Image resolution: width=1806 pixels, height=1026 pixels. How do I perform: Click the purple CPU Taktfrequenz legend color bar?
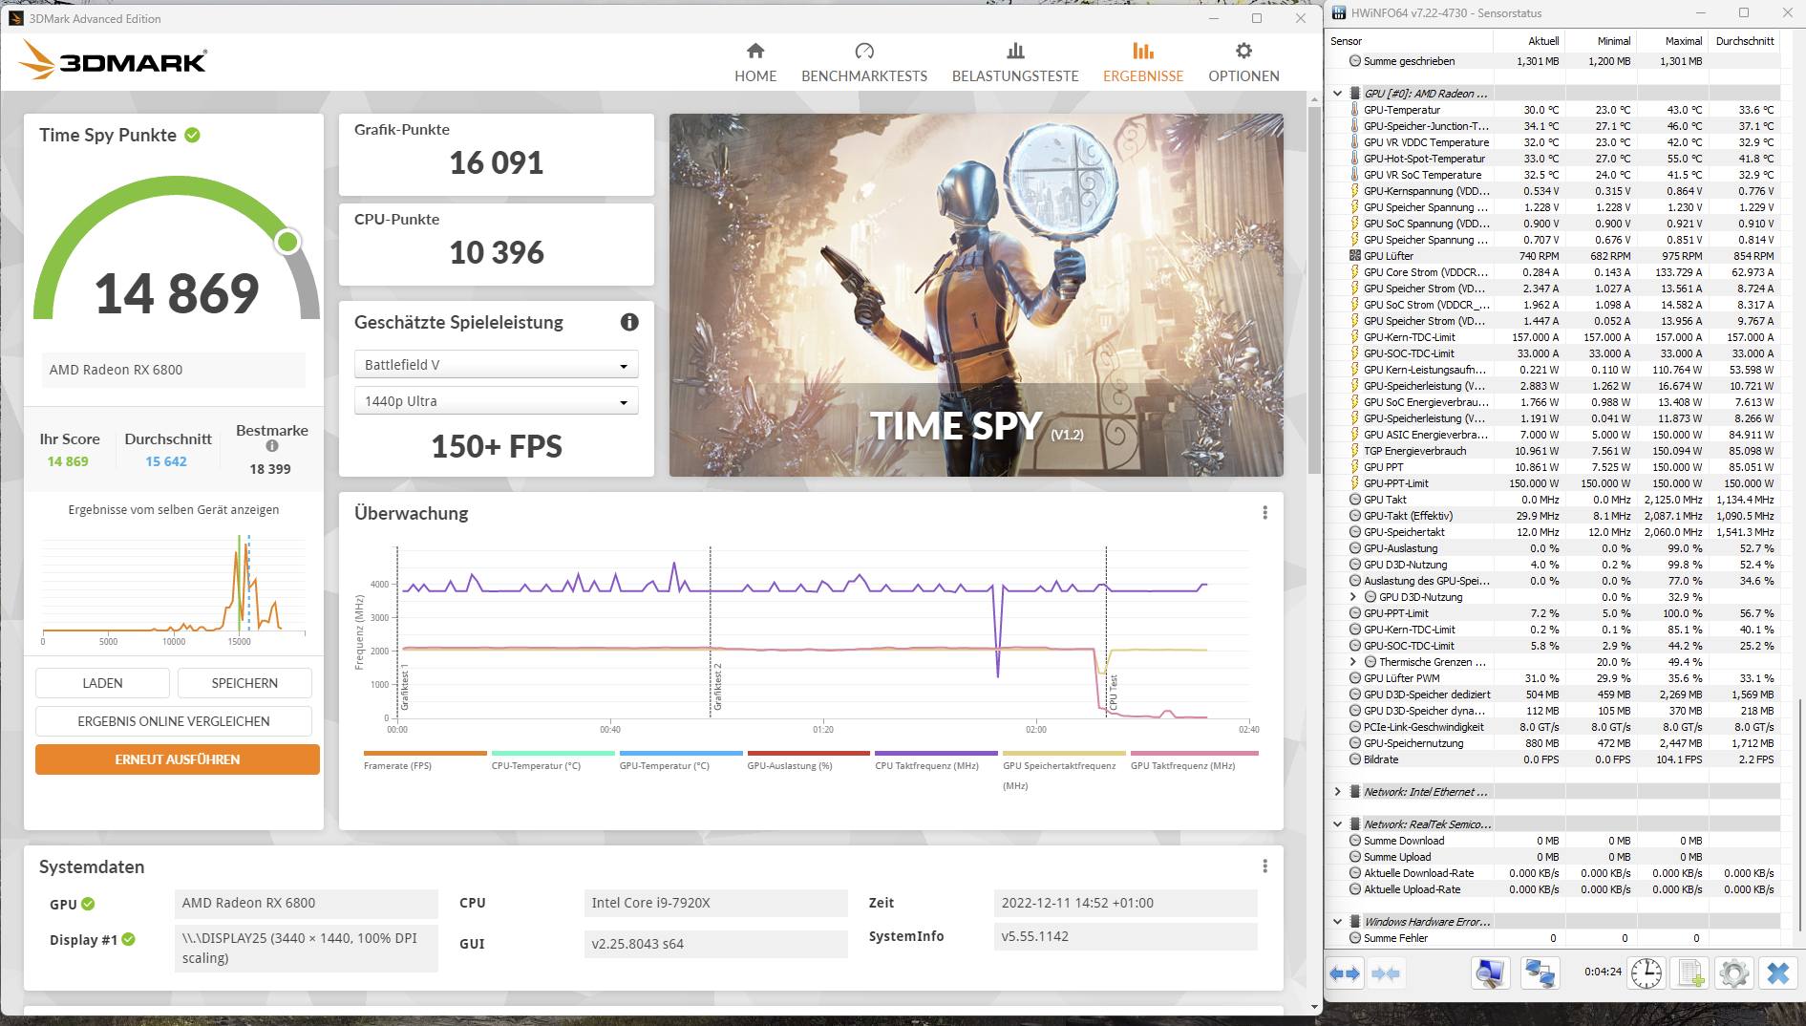[x=936, y=753]
